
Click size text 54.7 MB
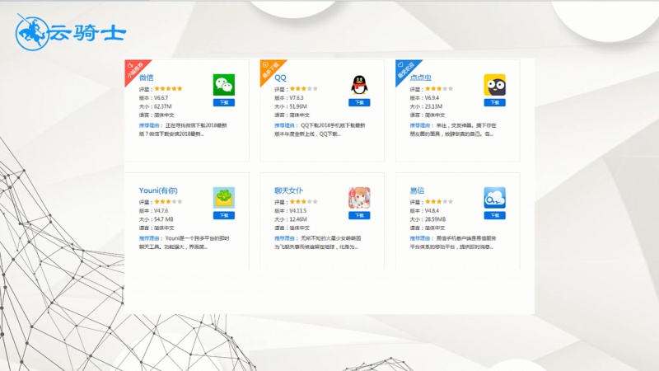pos(163,219)
